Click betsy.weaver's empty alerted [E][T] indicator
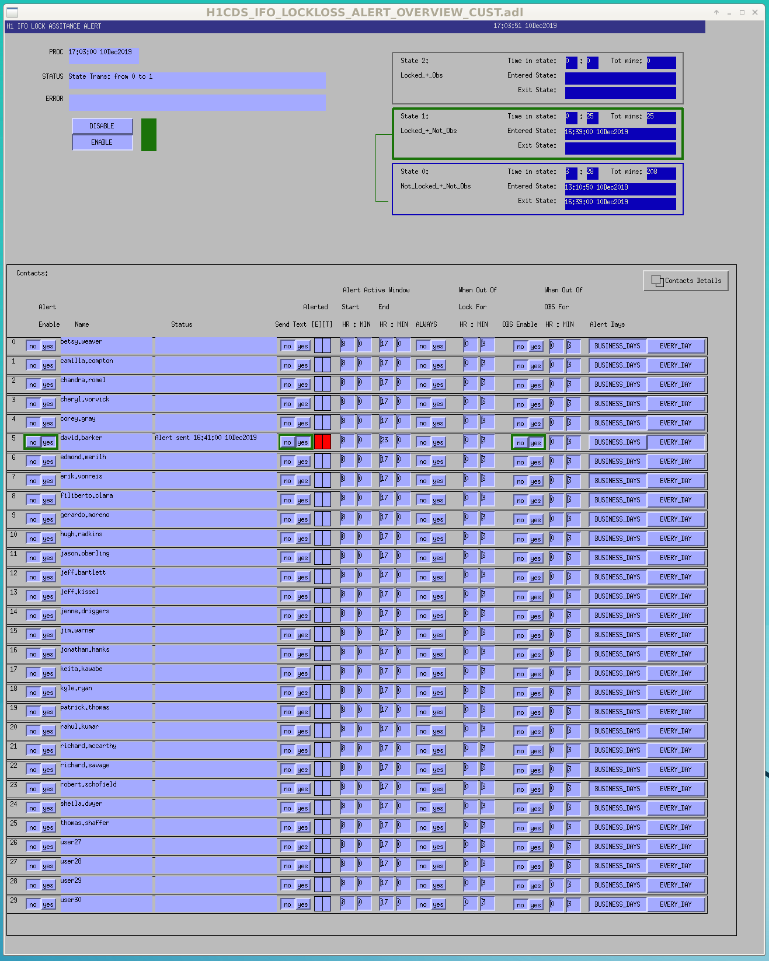769x961 pixels. (x=322, y=346)
